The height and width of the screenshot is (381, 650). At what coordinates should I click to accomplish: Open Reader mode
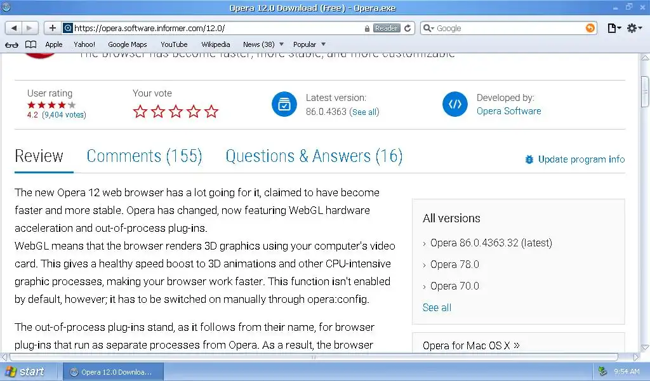tap(387, 28)
